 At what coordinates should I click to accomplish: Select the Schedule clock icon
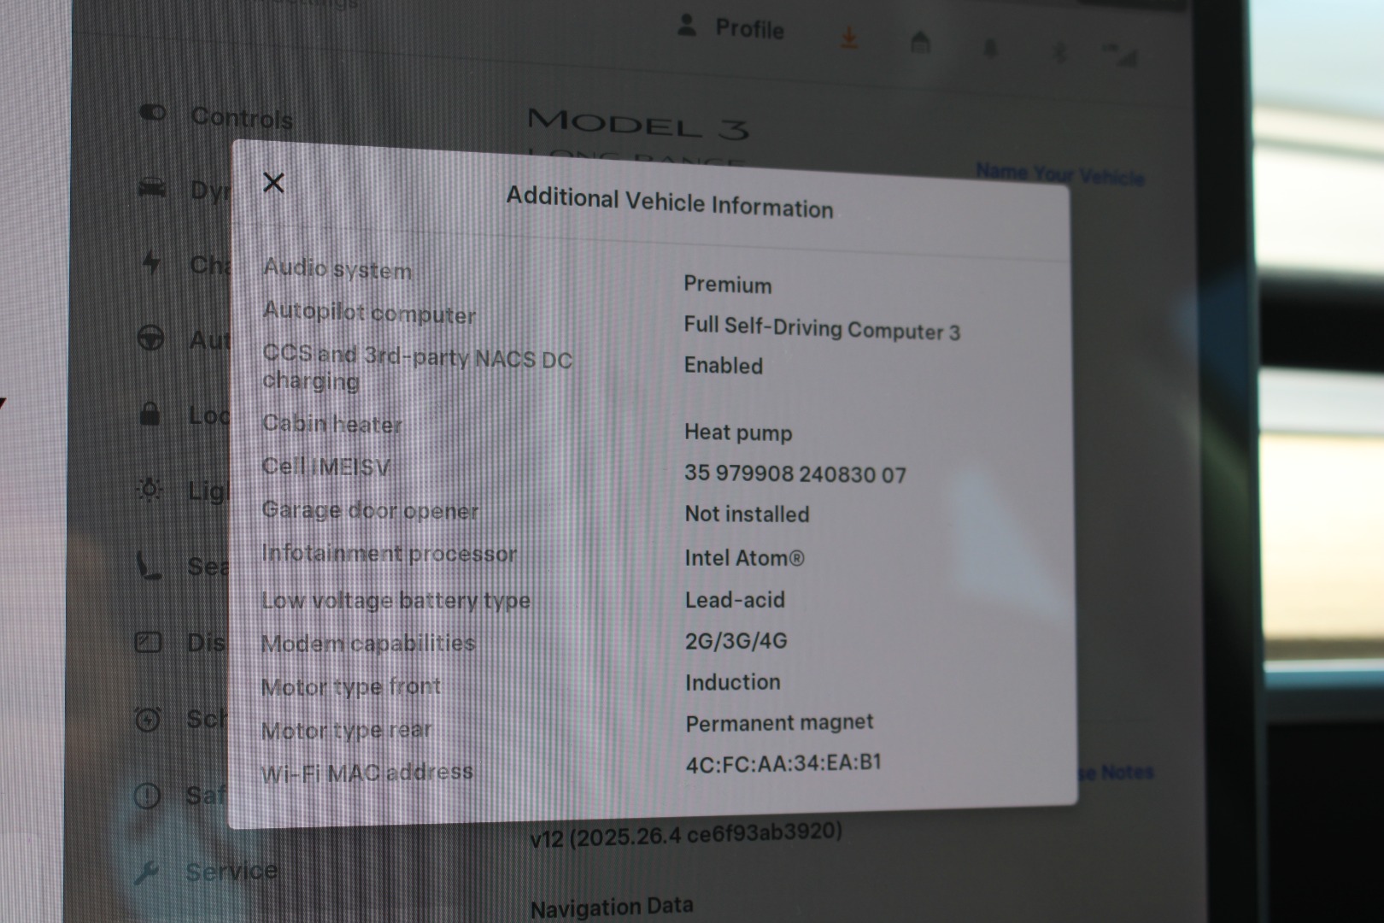[148, 719]
